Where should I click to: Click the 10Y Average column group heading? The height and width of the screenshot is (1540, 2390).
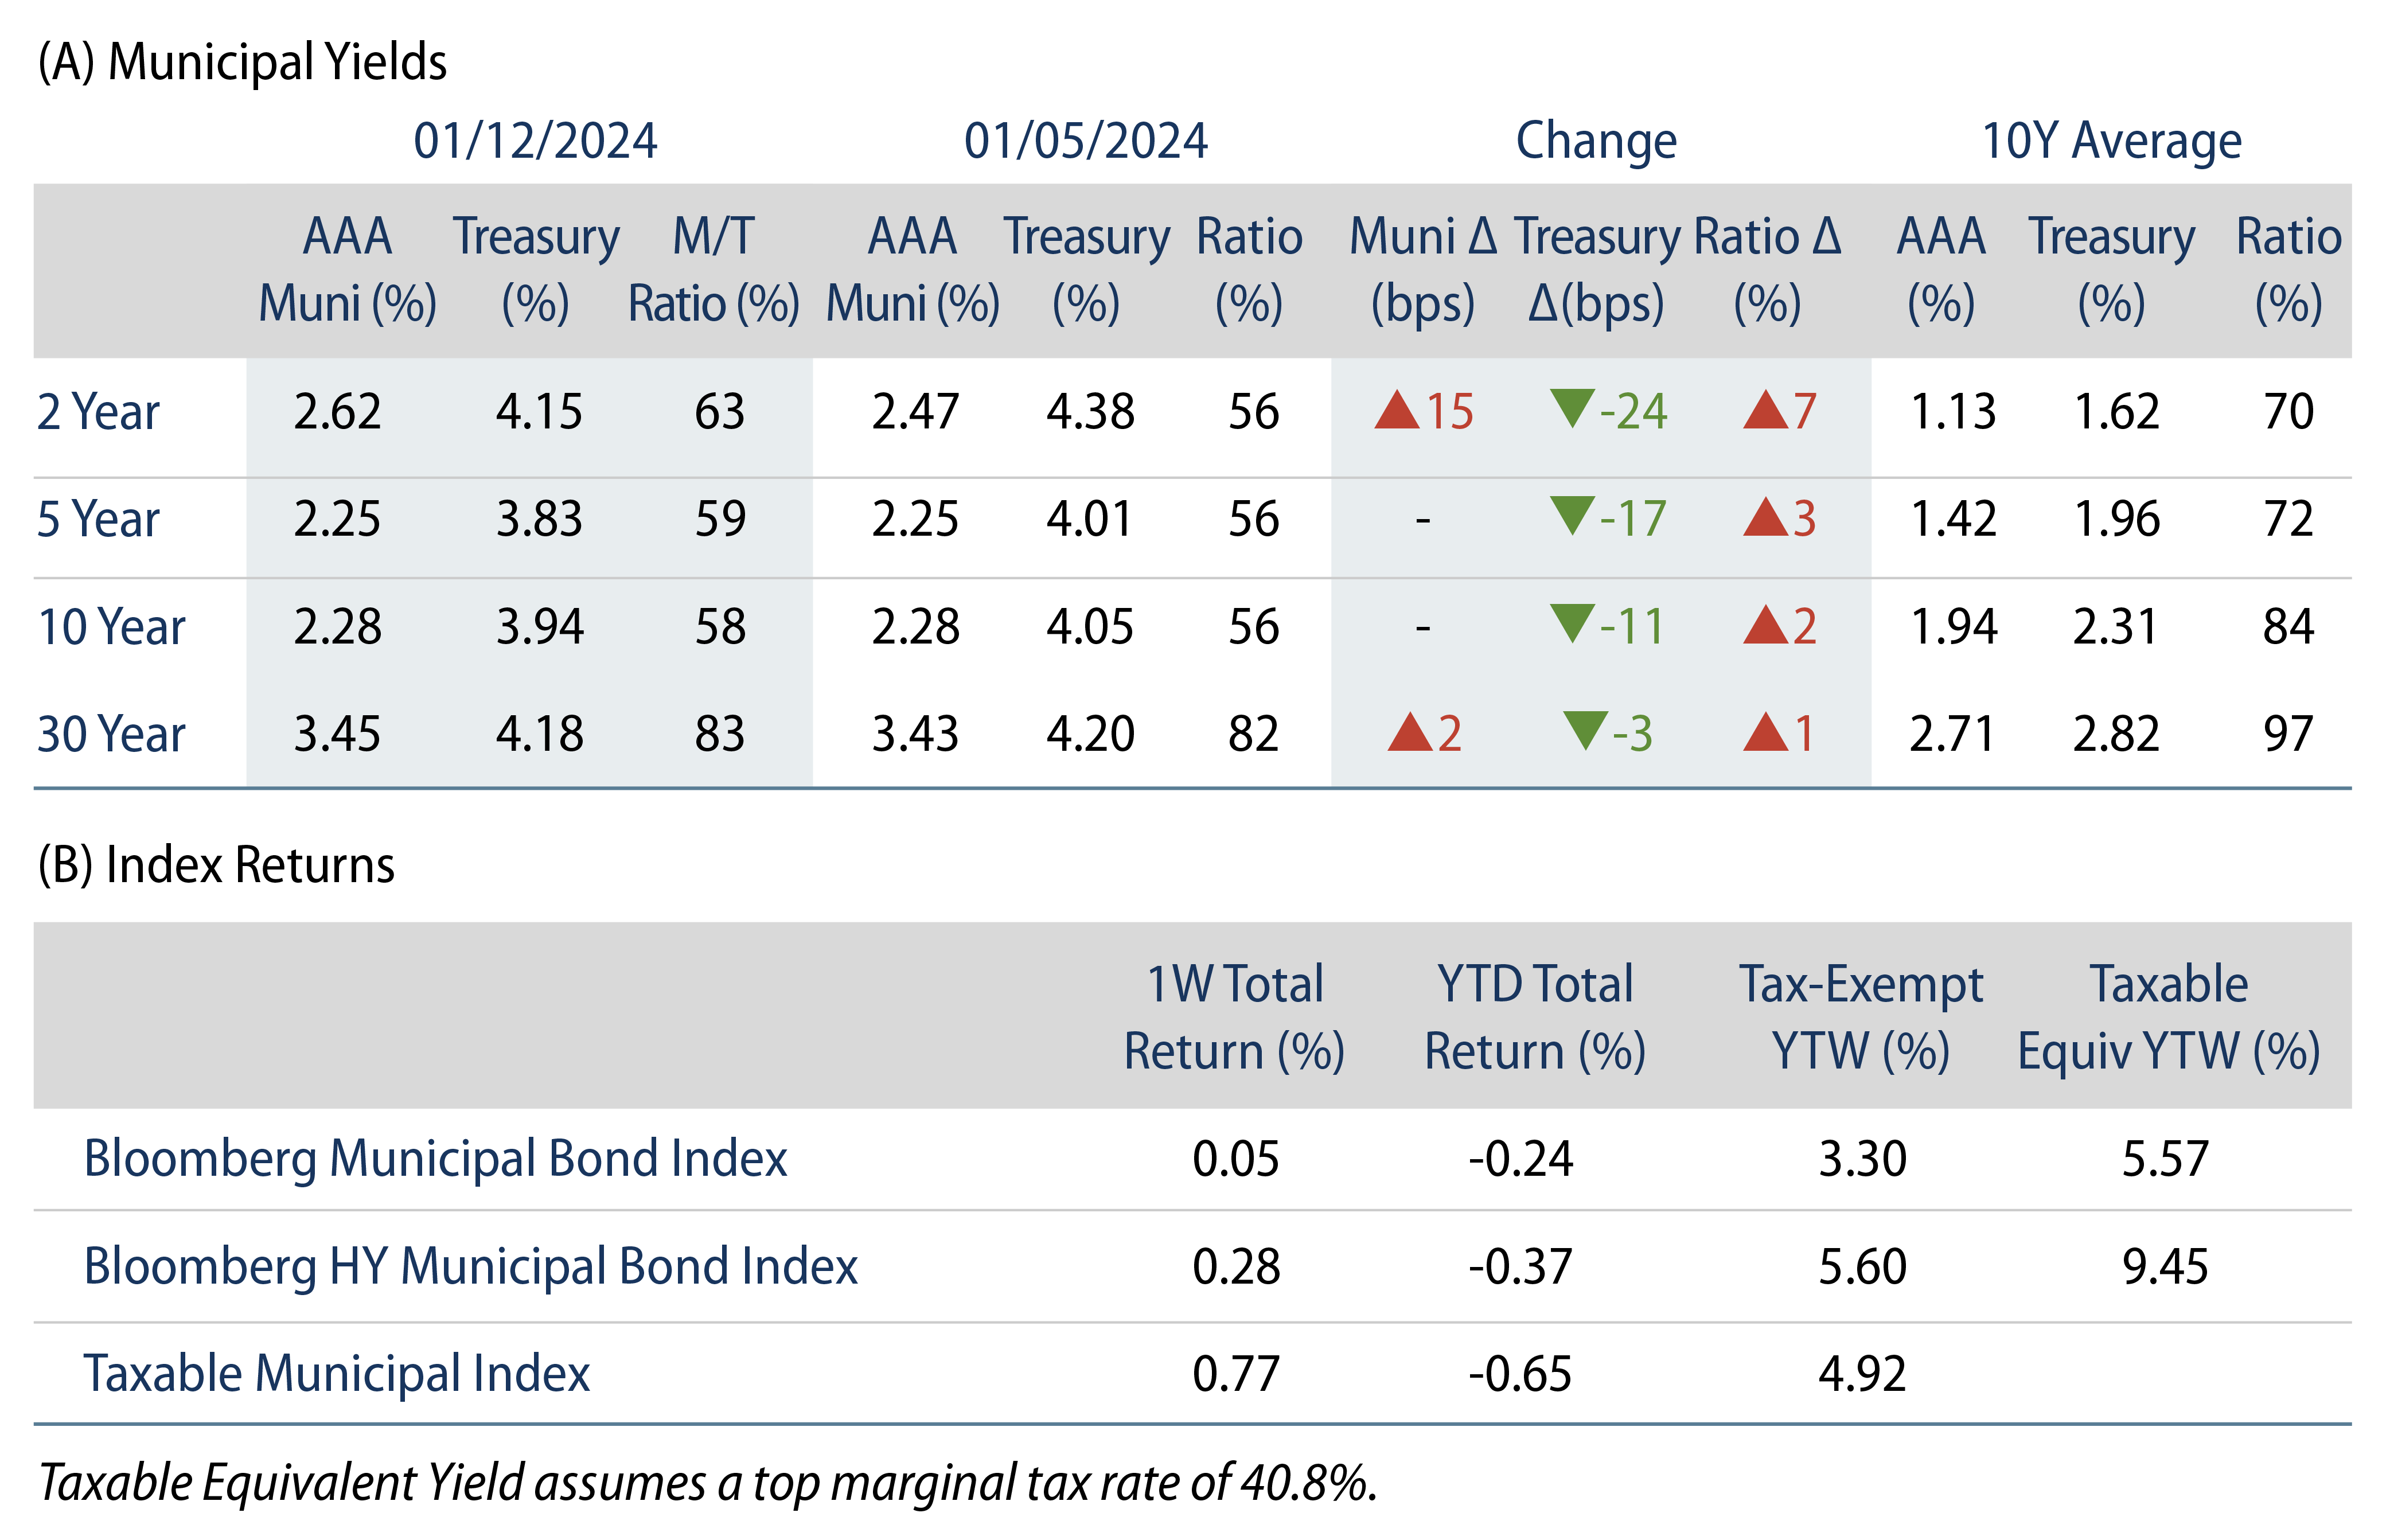pos(2111,141)
